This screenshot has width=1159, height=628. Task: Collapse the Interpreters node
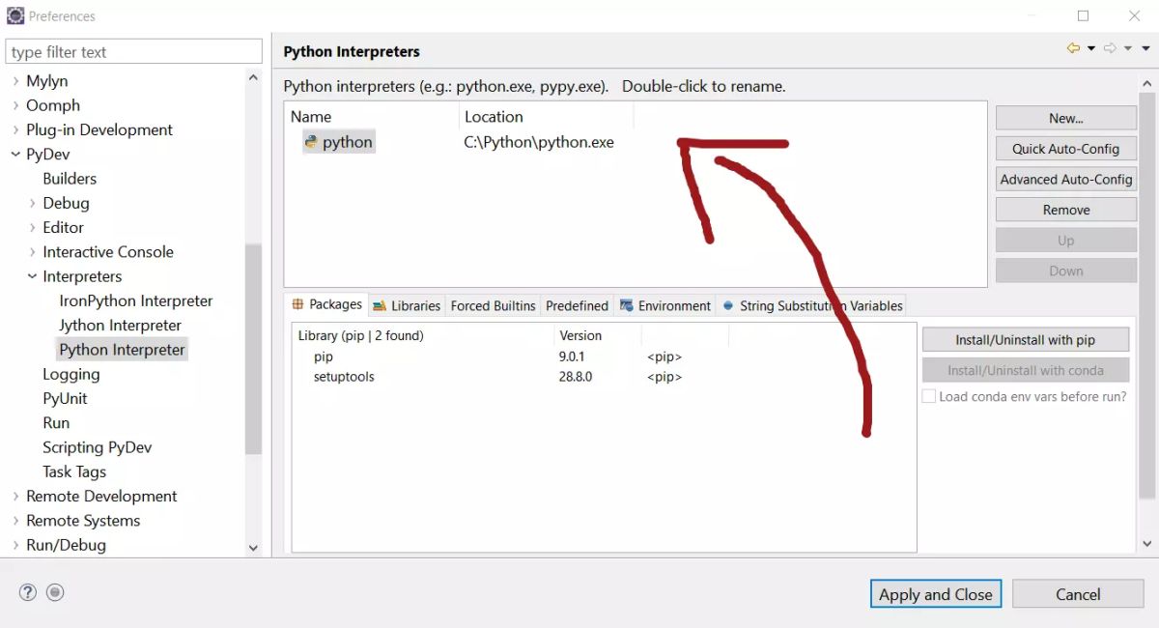tap(32, 276)
